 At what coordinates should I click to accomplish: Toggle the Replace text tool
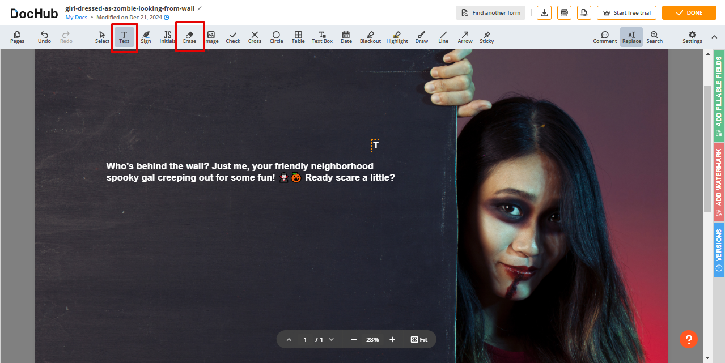tap(631, 37)
